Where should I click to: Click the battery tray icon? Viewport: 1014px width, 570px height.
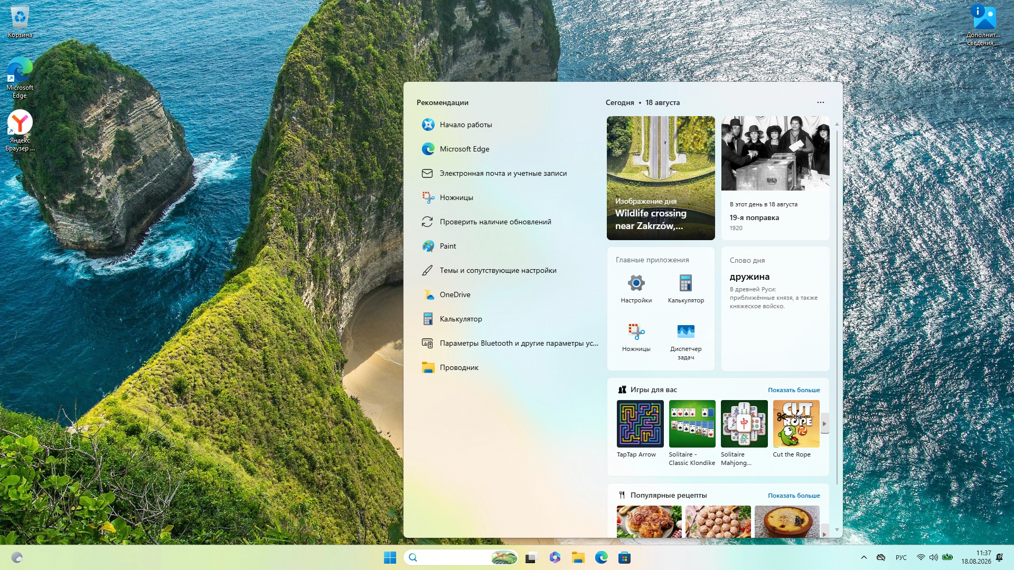947,557
